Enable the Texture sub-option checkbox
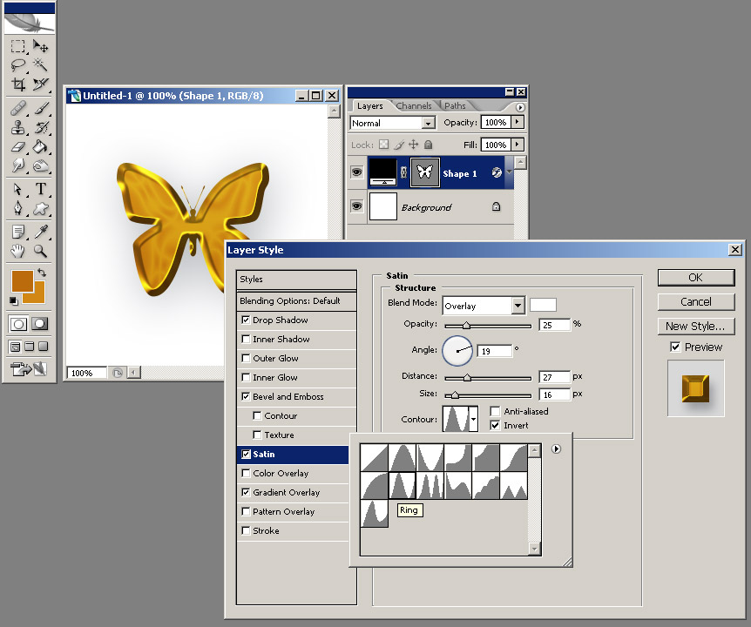The image size is (751, 627). click(257, 435)
